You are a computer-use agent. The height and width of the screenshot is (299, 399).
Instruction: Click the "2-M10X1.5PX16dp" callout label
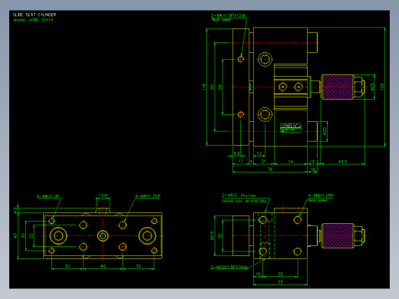[229, 267]
